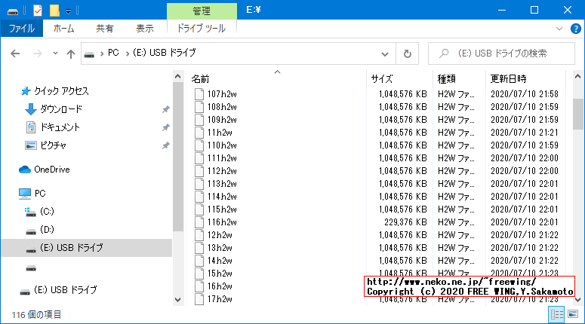Select the file 108h2w
Viewport: 585px width, 324px height.
tap(222, 107)
